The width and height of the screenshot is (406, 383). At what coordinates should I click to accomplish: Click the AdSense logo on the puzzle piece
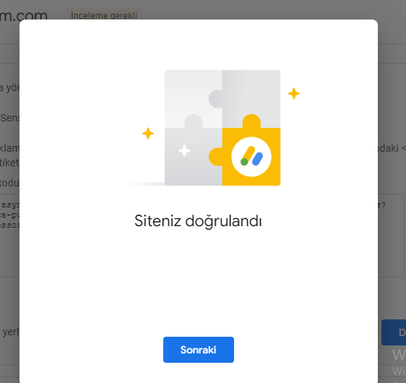coord(251,157)
